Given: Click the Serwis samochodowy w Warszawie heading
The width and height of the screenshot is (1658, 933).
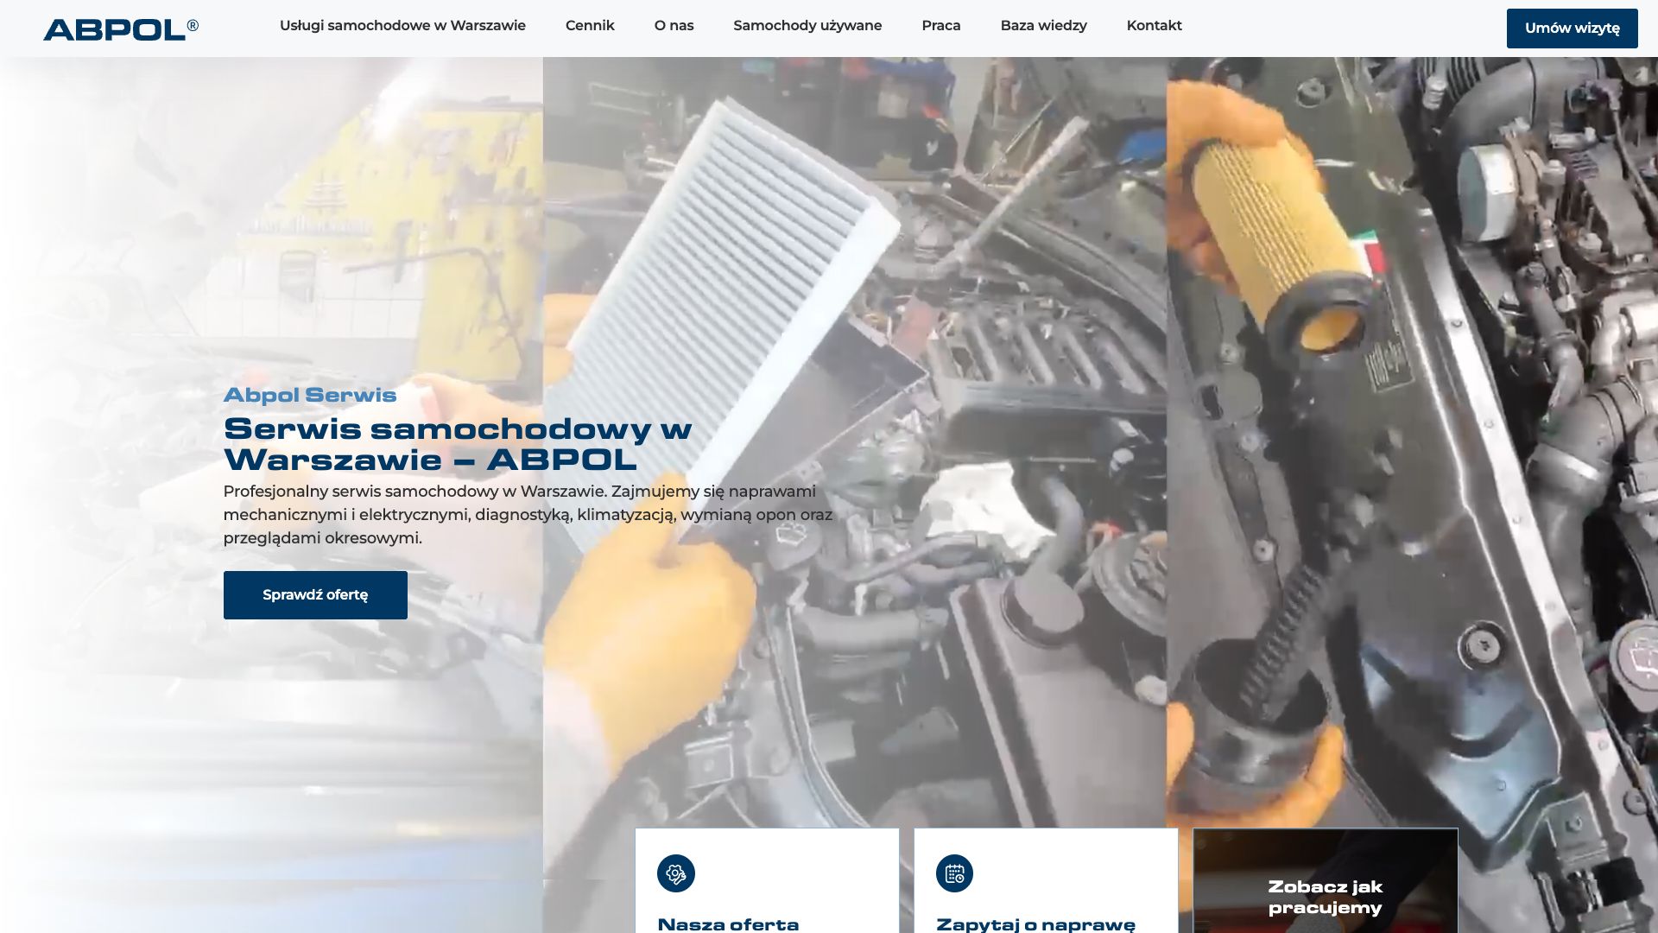Looking at the screenshot, I should 458,444.
